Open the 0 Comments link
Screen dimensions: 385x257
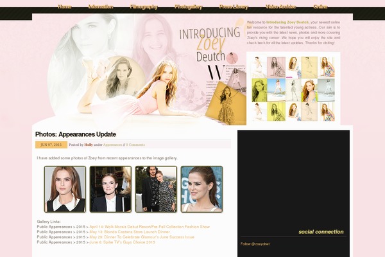(135, 145)
